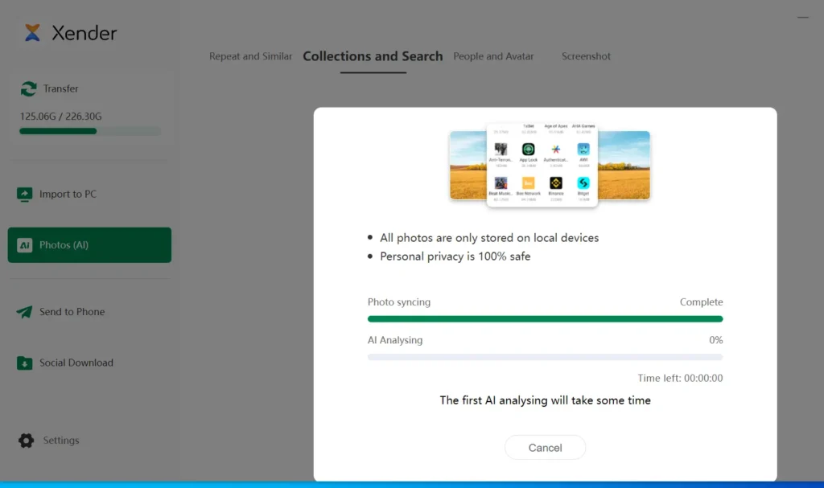Click the Photo syncing progress bar
This screenshot has height=488, width=824.
pos(545,318)
